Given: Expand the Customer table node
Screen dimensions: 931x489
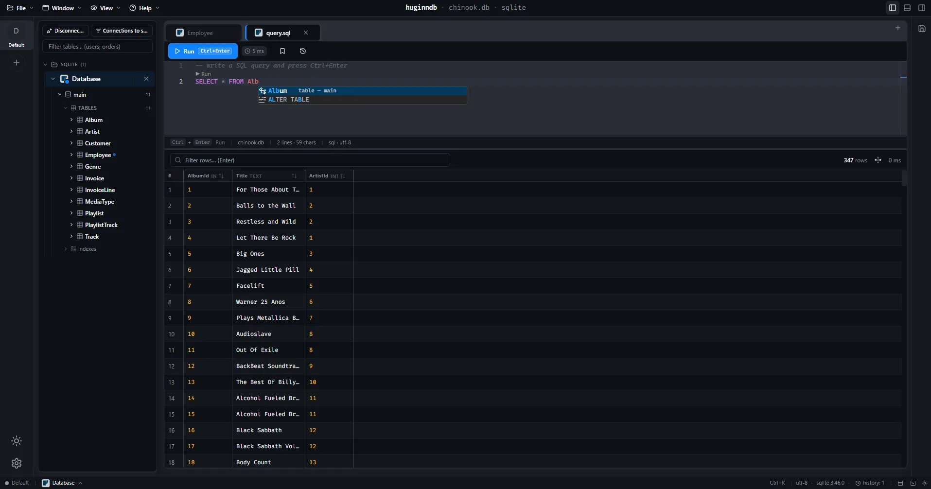Looking at the screenshot, I should click(71, 143).
